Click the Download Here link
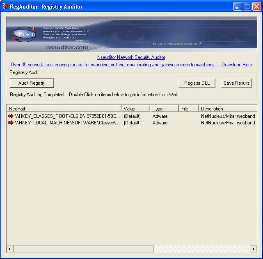The image size is (263, 259). click(237, 65)
